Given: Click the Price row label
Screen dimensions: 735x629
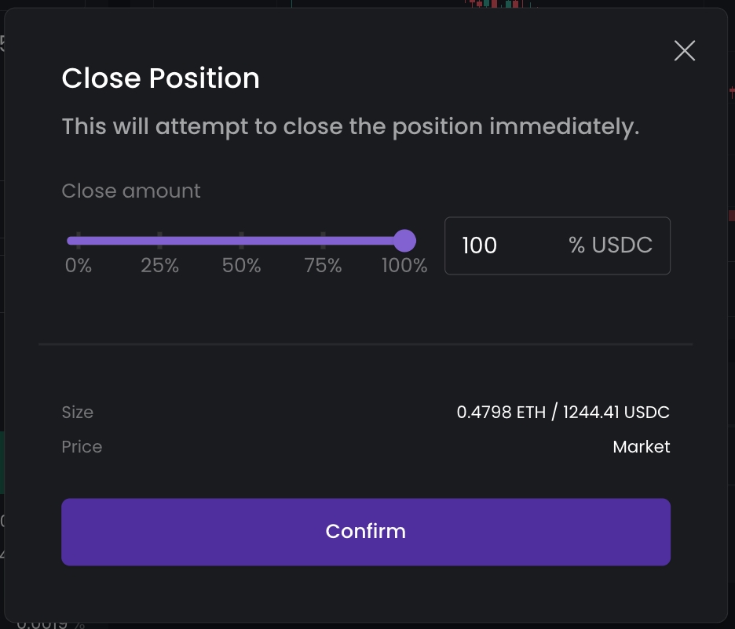Looking at the screenshot, I should coord(82,447).
